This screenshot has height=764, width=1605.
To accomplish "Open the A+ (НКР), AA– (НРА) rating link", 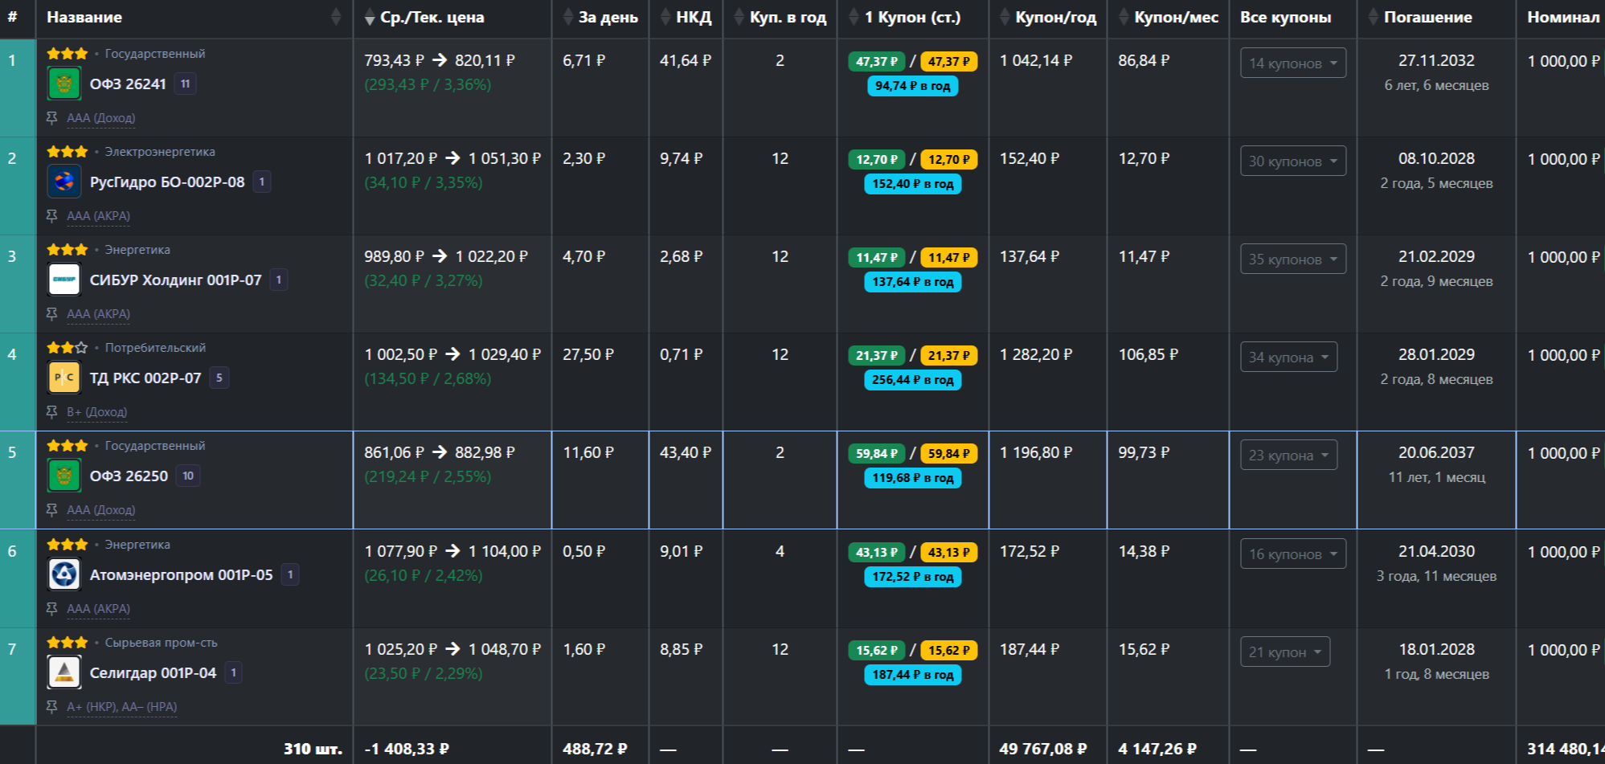I will 122,707.
